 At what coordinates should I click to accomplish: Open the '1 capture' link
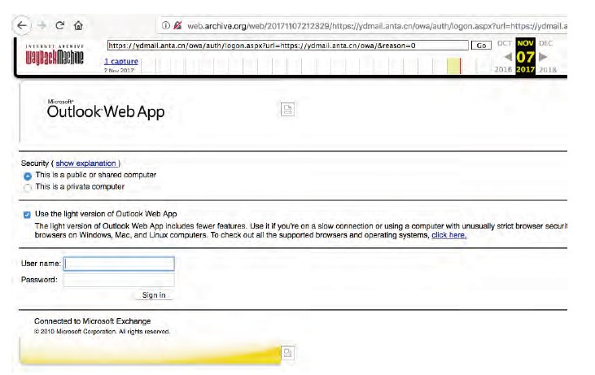point(121,61)
